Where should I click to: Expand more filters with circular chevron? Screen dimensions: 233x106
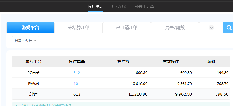pyautogui.click(x=211, y=28)
